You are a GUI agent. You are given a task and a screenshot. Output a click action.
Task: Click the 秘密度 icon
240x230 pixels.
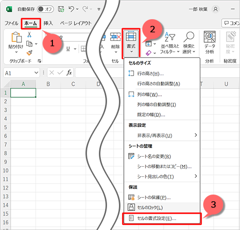(x=231, y=37)
